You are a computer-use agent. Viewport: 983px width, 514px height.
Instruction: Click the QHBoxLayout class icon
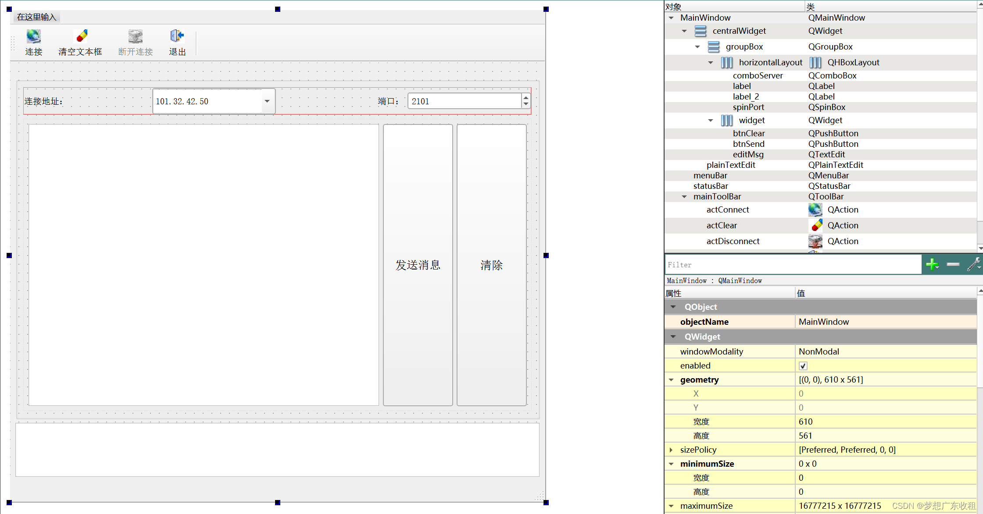[x=815, y=63]
